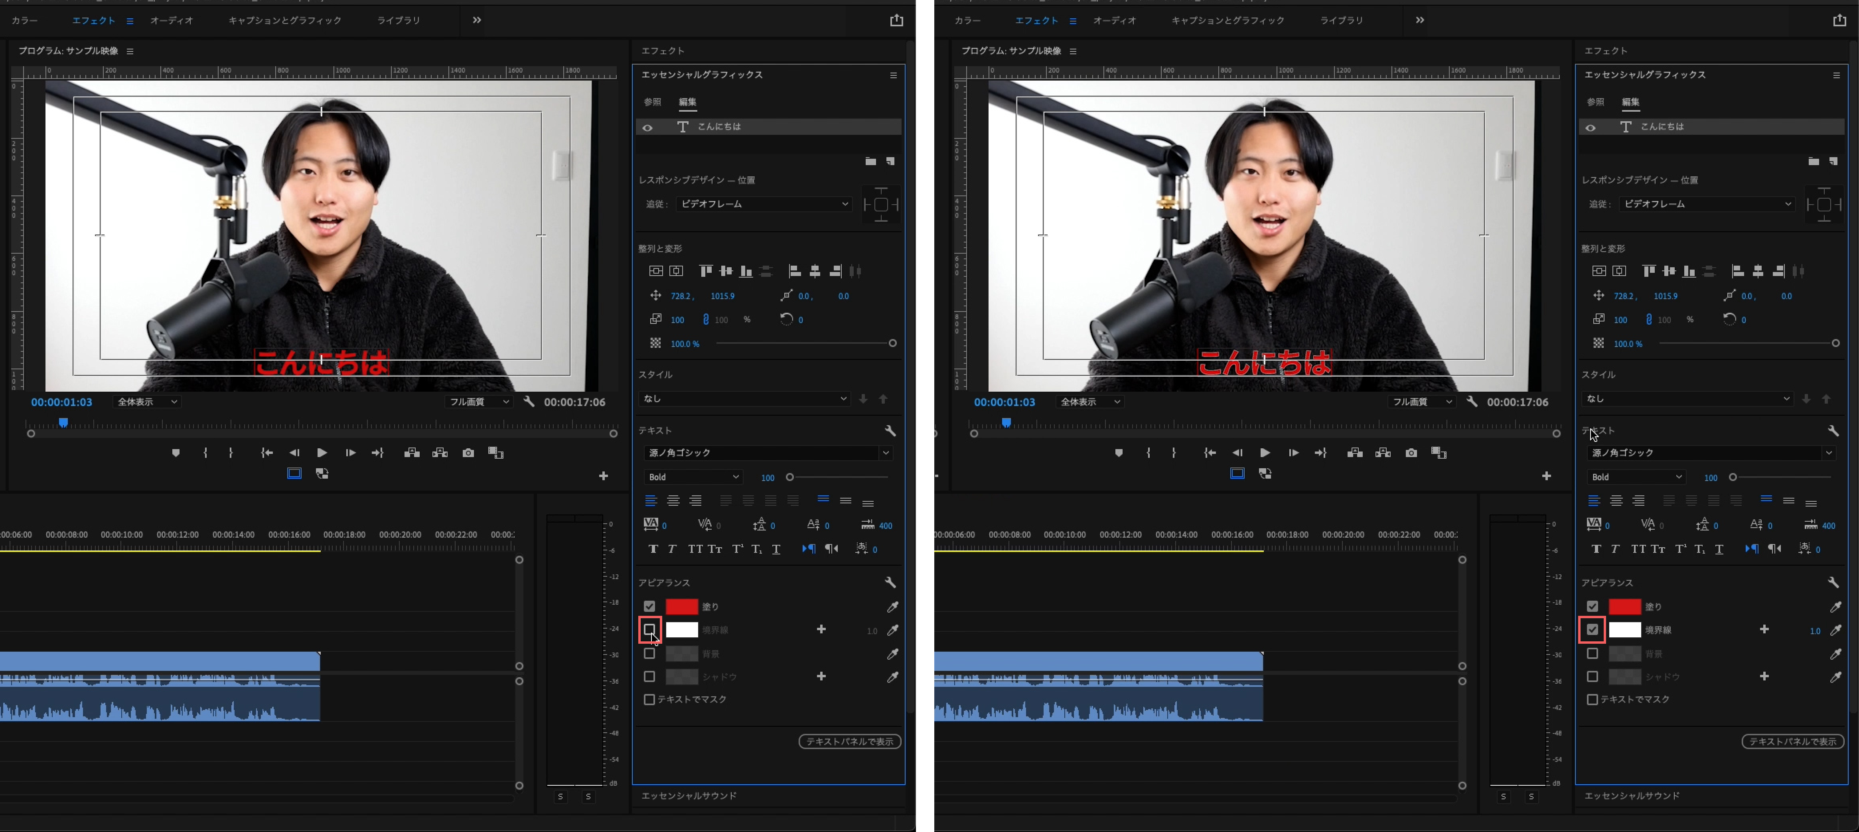Click テキストパネルで表示 button in left panel
Screen dimensions: 1859x832
point(849,741)
